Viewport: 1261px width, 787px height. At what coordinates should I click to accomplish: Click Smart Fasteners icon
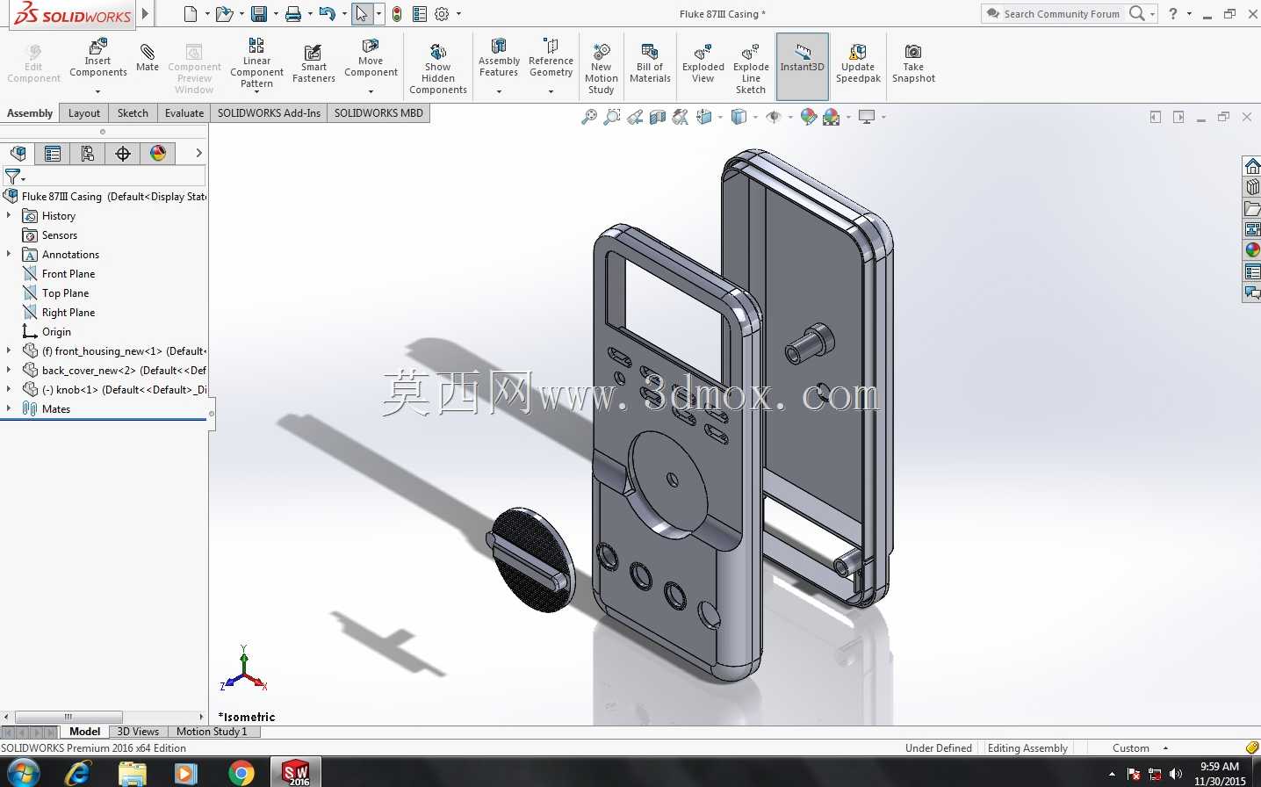[313, 63]
